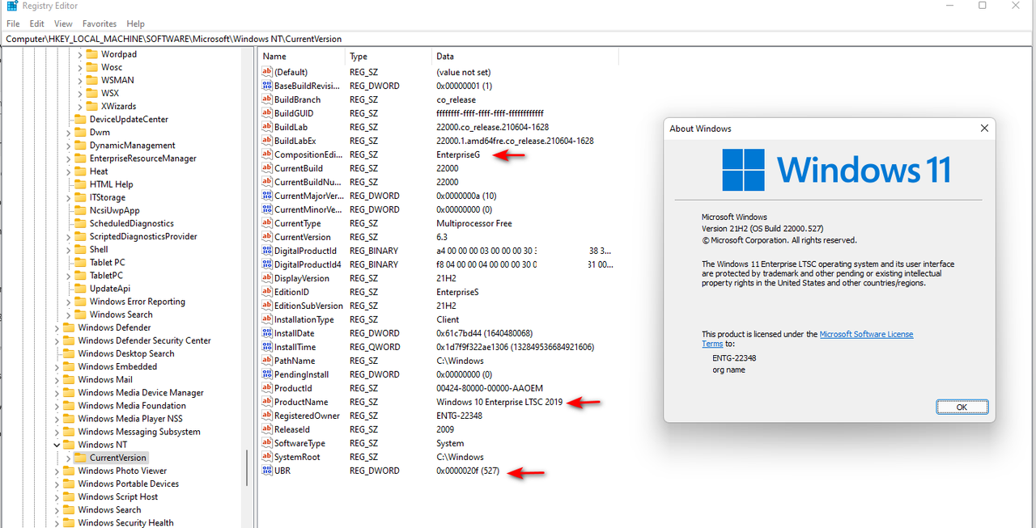This screenshot has height=528, width=1036.
Task: Select the Windows Media Foundation key
Action: pos(132,406)
